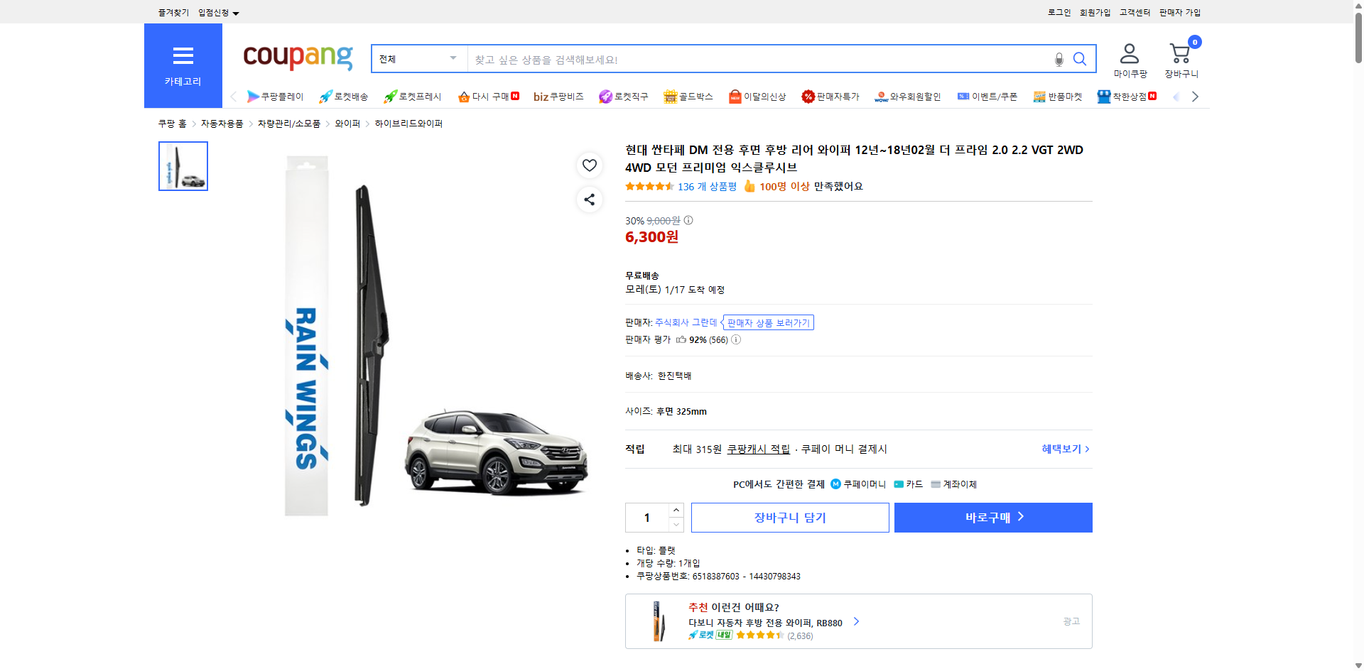
Task: Click the 바로구매 purchase button
Action: 992,517
